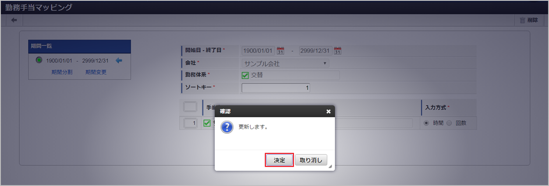Click row number 1 box in table

point(190,123)
